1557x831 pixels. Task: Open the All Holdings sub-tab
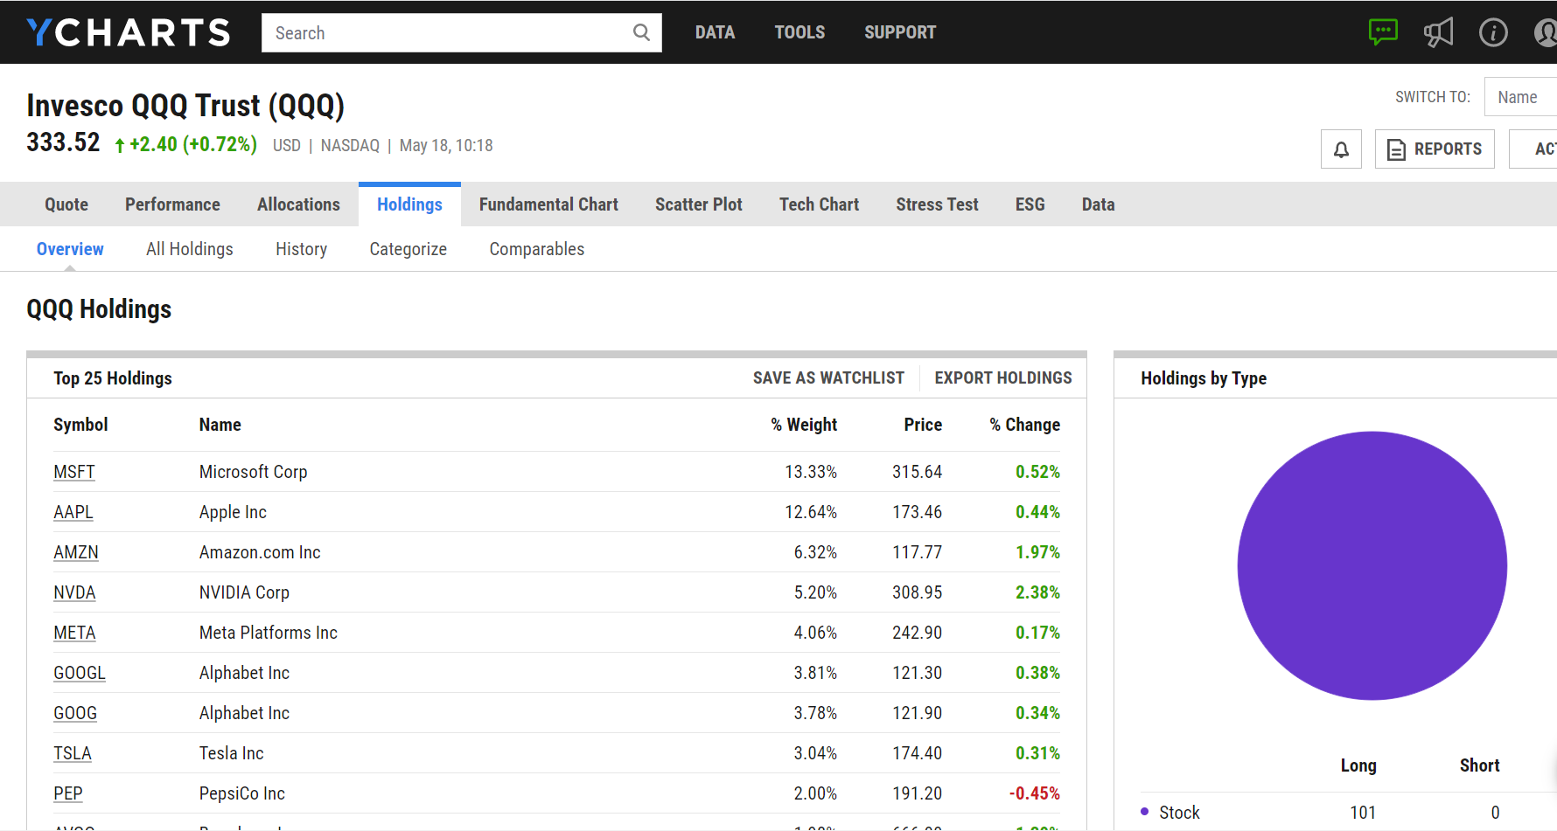(190, 249)
